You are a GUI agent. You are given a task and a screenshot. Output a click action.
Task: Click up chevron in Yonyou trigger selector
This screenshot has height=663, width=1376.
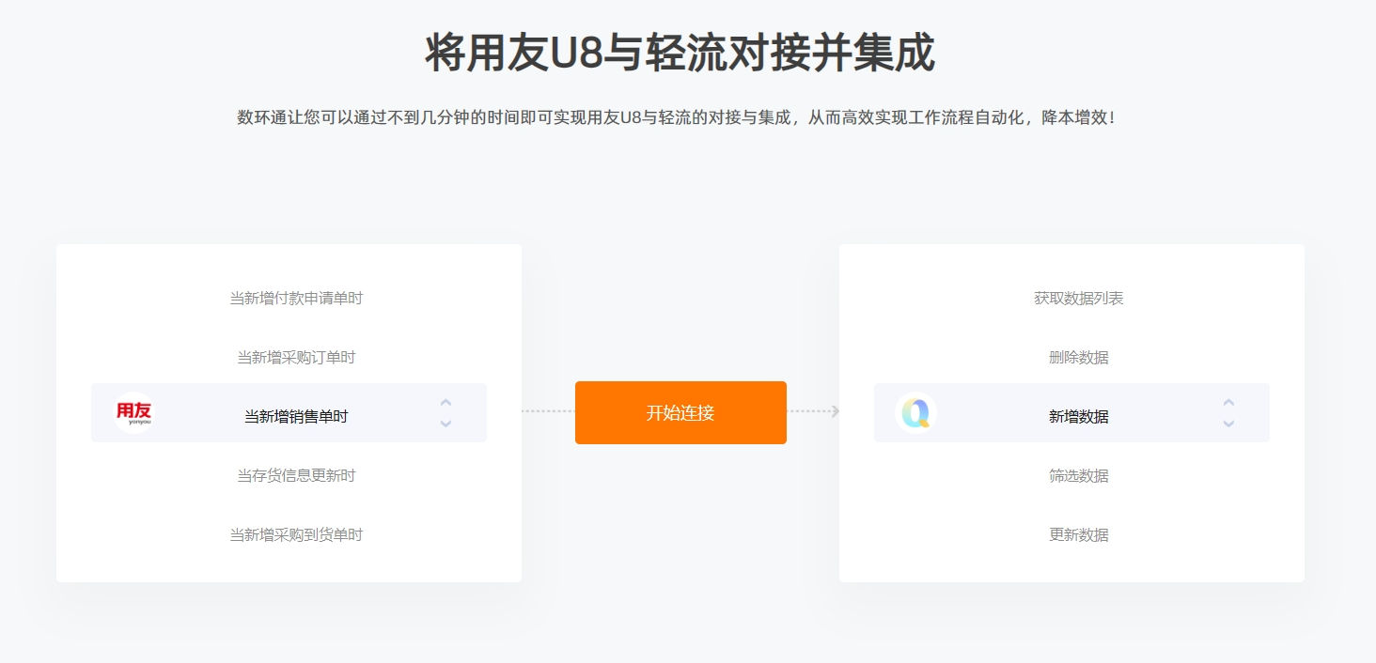(446, 402)
